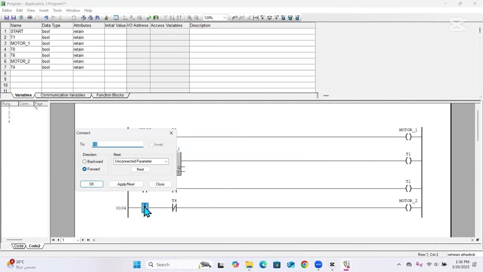This screenshot has height=272, width=483.
Task: Switch to Communication Variables tab
Action: tap(63, 95)
